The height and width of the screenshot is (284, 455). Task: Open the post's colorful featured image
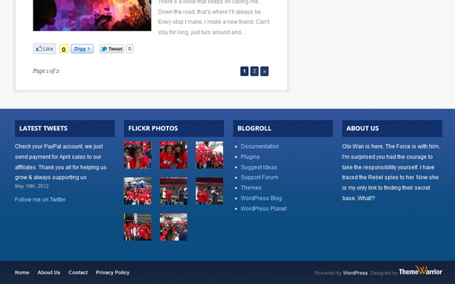point(92,15)
